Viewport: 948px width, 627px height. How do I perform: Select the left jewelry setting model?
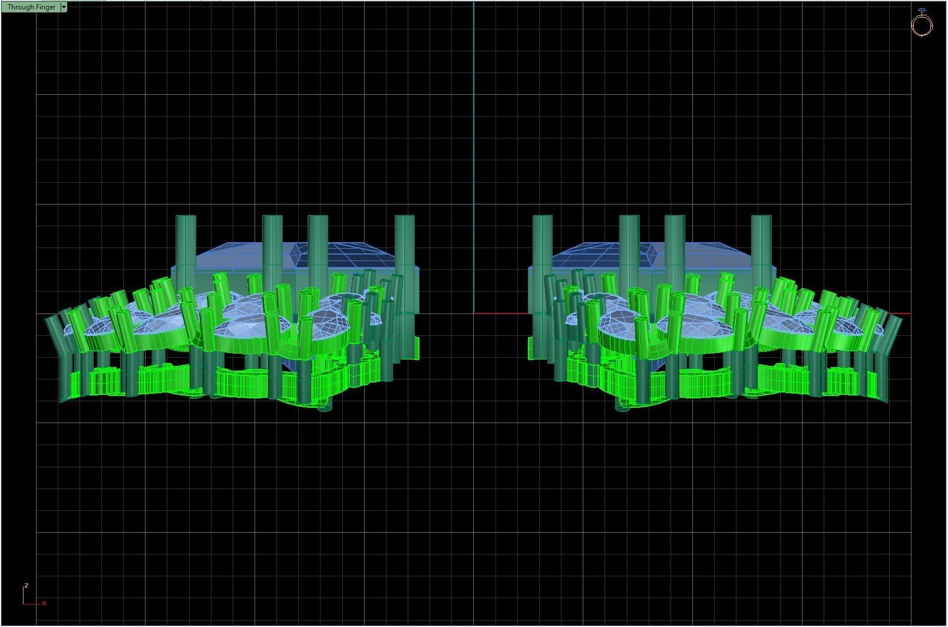233,313
